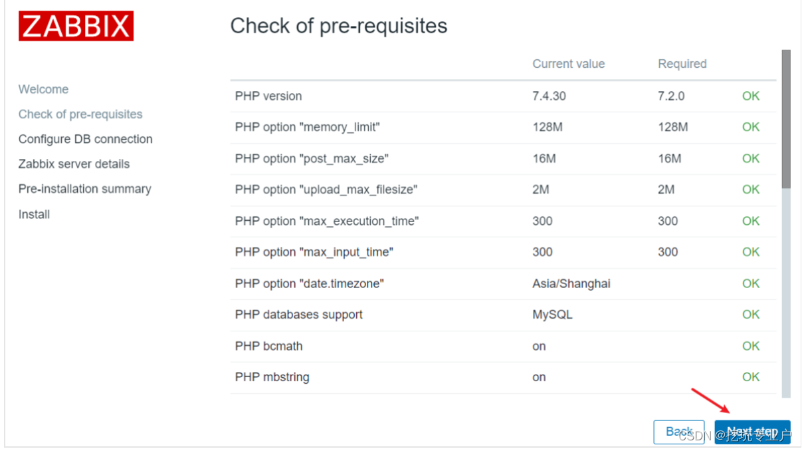Select the Install step in sidebar
The image size is (802, 449).
34,214
